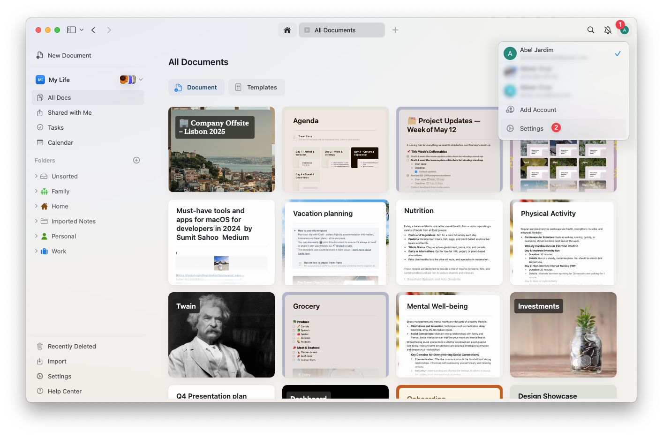Open Shared with Me
Screen dimensions: 663x437
click(88, 112)
